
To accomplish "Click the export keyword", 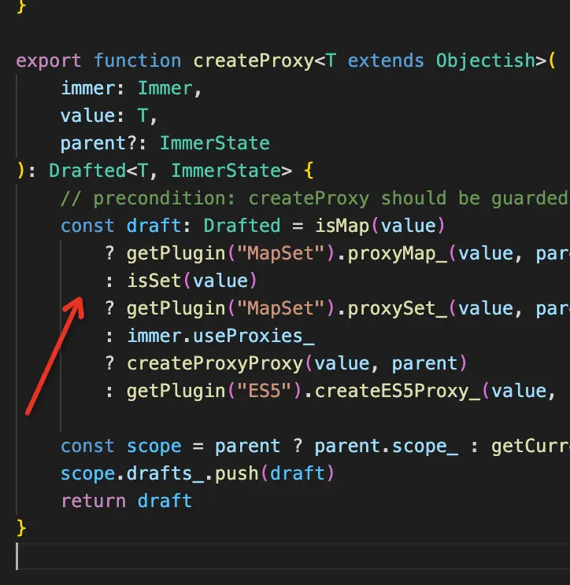I will coord(49,61).
